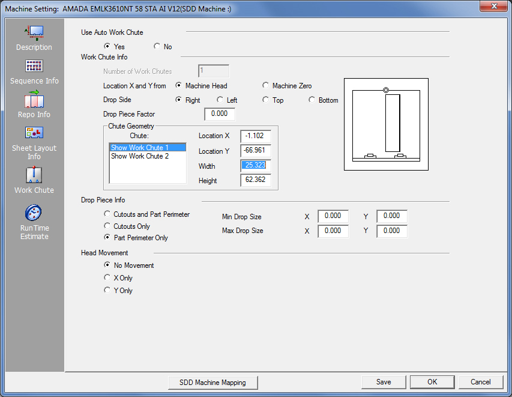Close the Machine Setting dialog
512x397 pixels.
[x=494, y=6]
